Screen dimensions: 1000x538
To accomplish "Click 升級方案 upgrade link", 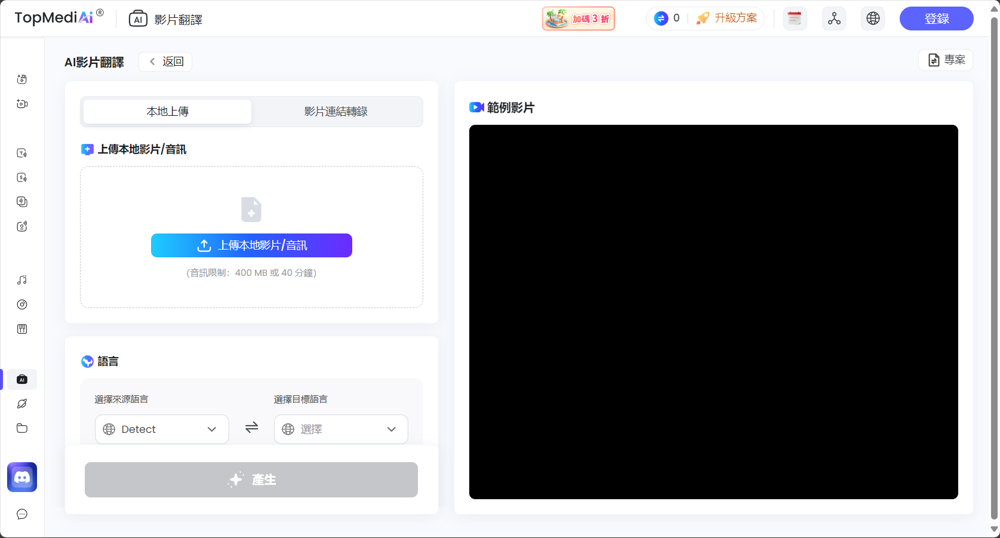I will [x=727, y=19].
